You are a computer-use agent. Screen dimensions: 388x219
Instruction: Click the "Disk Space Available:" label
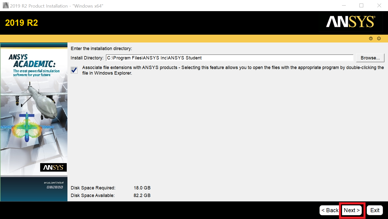[92, 195]
